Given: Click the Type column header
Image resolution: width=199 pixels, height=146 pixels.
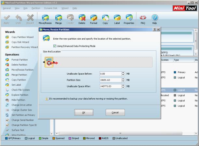Looking at the screenshot, I should pyautogui.click(x=183, y=60).
